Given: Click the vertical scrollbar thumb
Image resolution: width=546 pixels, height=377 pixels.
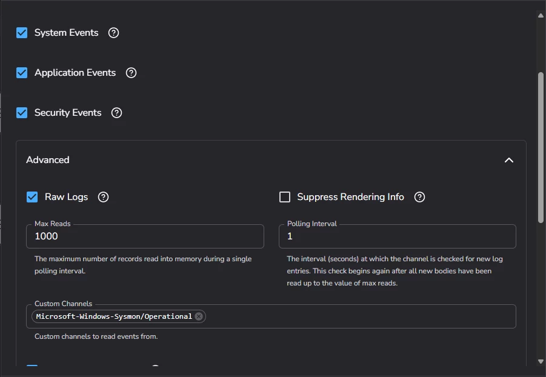Looking at the screenshot, I should click(x=541, y=145).
